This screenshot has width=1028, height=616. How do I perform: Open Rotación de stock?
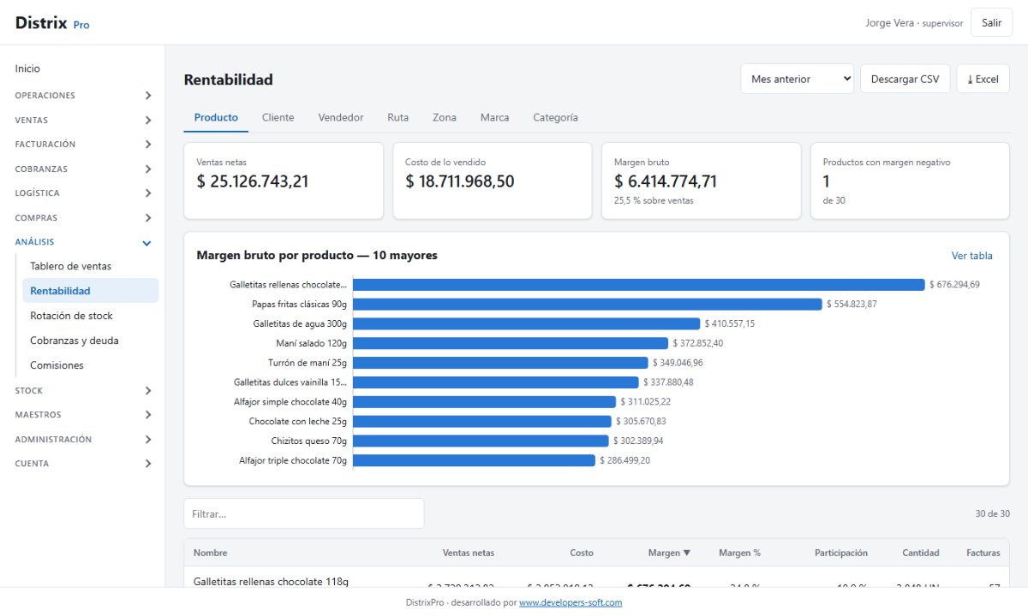91,316
